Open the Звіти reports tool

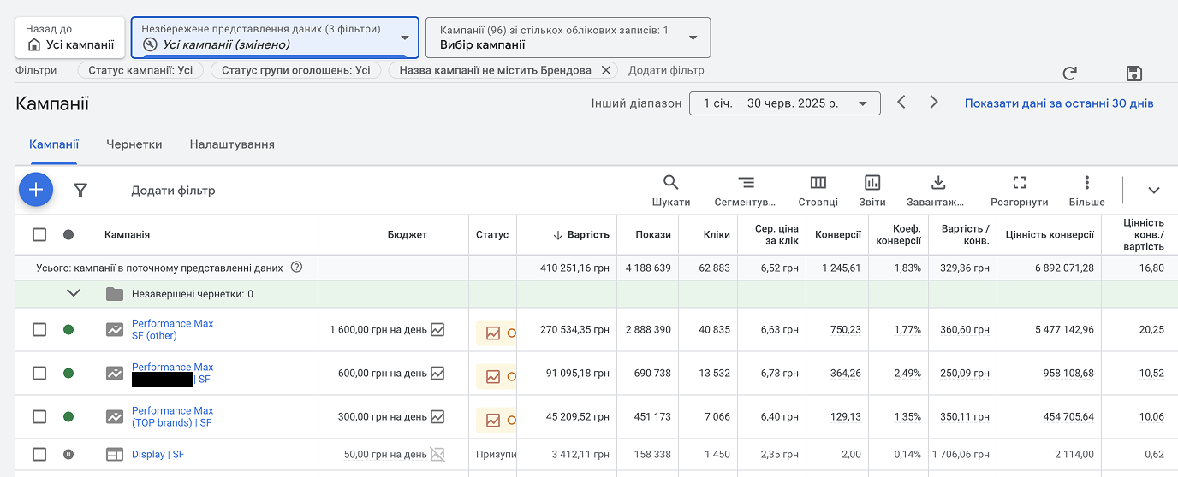coord(872,190)
